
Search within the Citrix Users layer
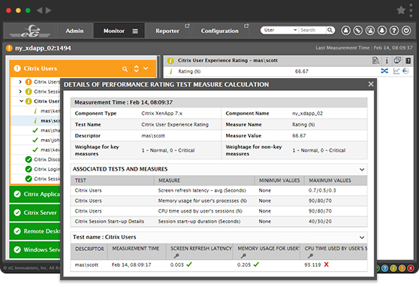[x=125, y=69]
